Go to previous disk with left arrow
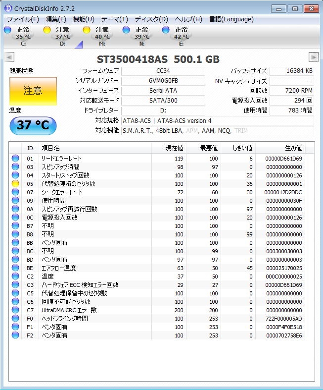The image size is (323, 390). (9, 57)
